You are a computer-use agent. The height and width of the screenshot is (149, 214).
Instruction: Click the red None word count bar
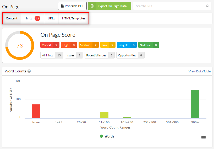click(36, 111)
